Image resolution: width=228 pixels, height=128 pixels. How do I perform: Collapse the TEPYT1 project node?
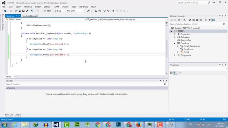pos(172,31)
